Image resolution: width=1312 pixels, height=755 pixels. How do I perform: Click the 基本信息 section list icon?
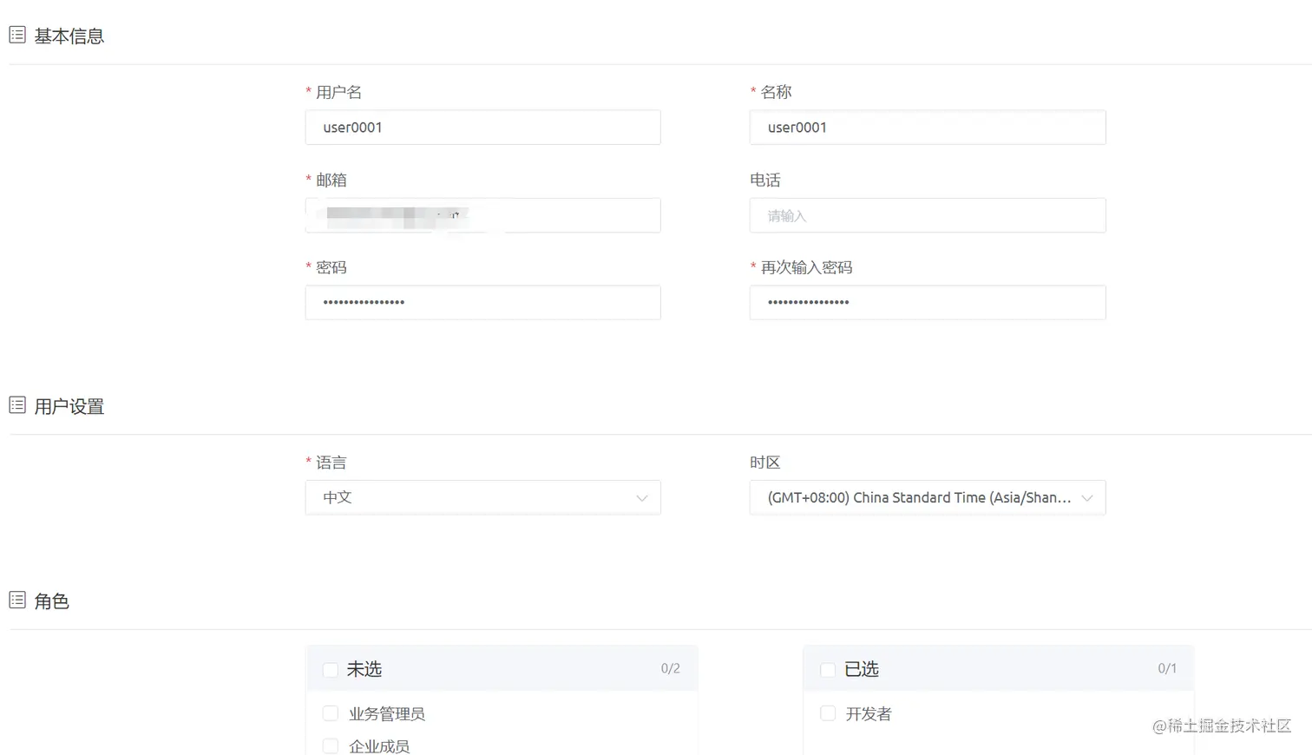click(x=17, y=35)
